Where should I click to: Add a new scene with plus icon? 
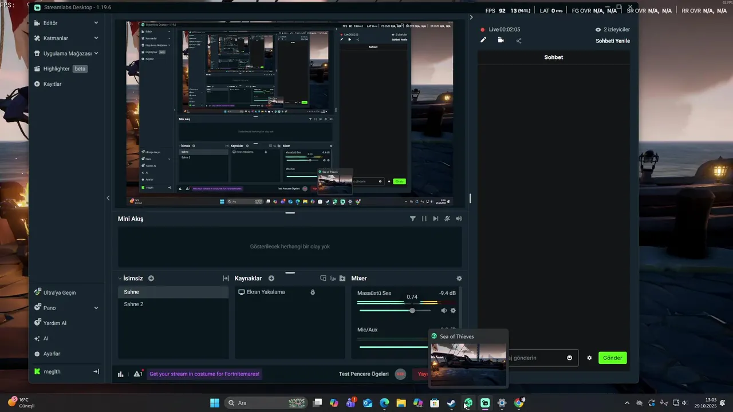pos(151,278)
